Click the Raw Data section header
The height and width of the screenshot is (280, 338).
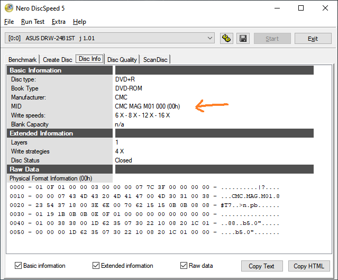click(60, 169)
